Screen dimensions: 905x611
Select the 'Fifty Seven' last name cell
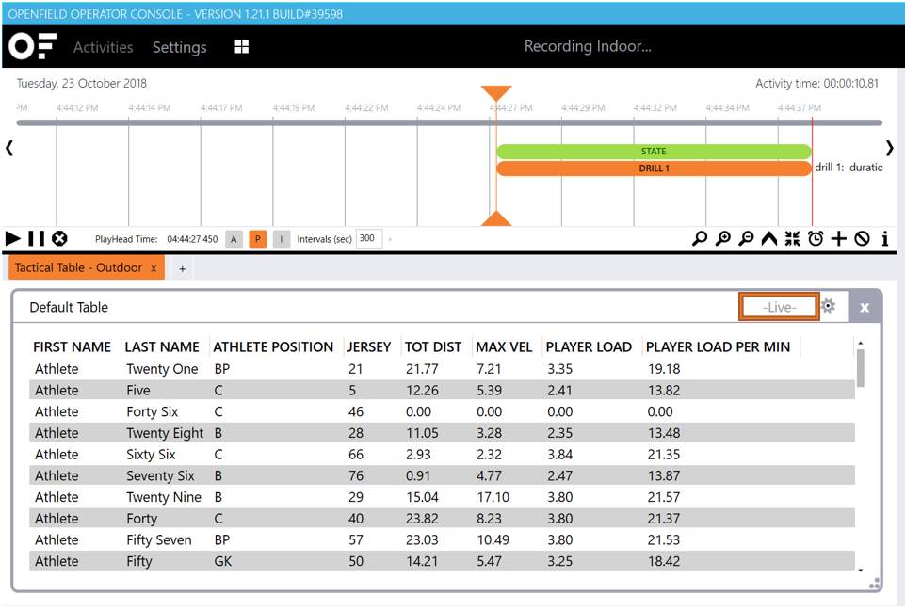(159, 540)
